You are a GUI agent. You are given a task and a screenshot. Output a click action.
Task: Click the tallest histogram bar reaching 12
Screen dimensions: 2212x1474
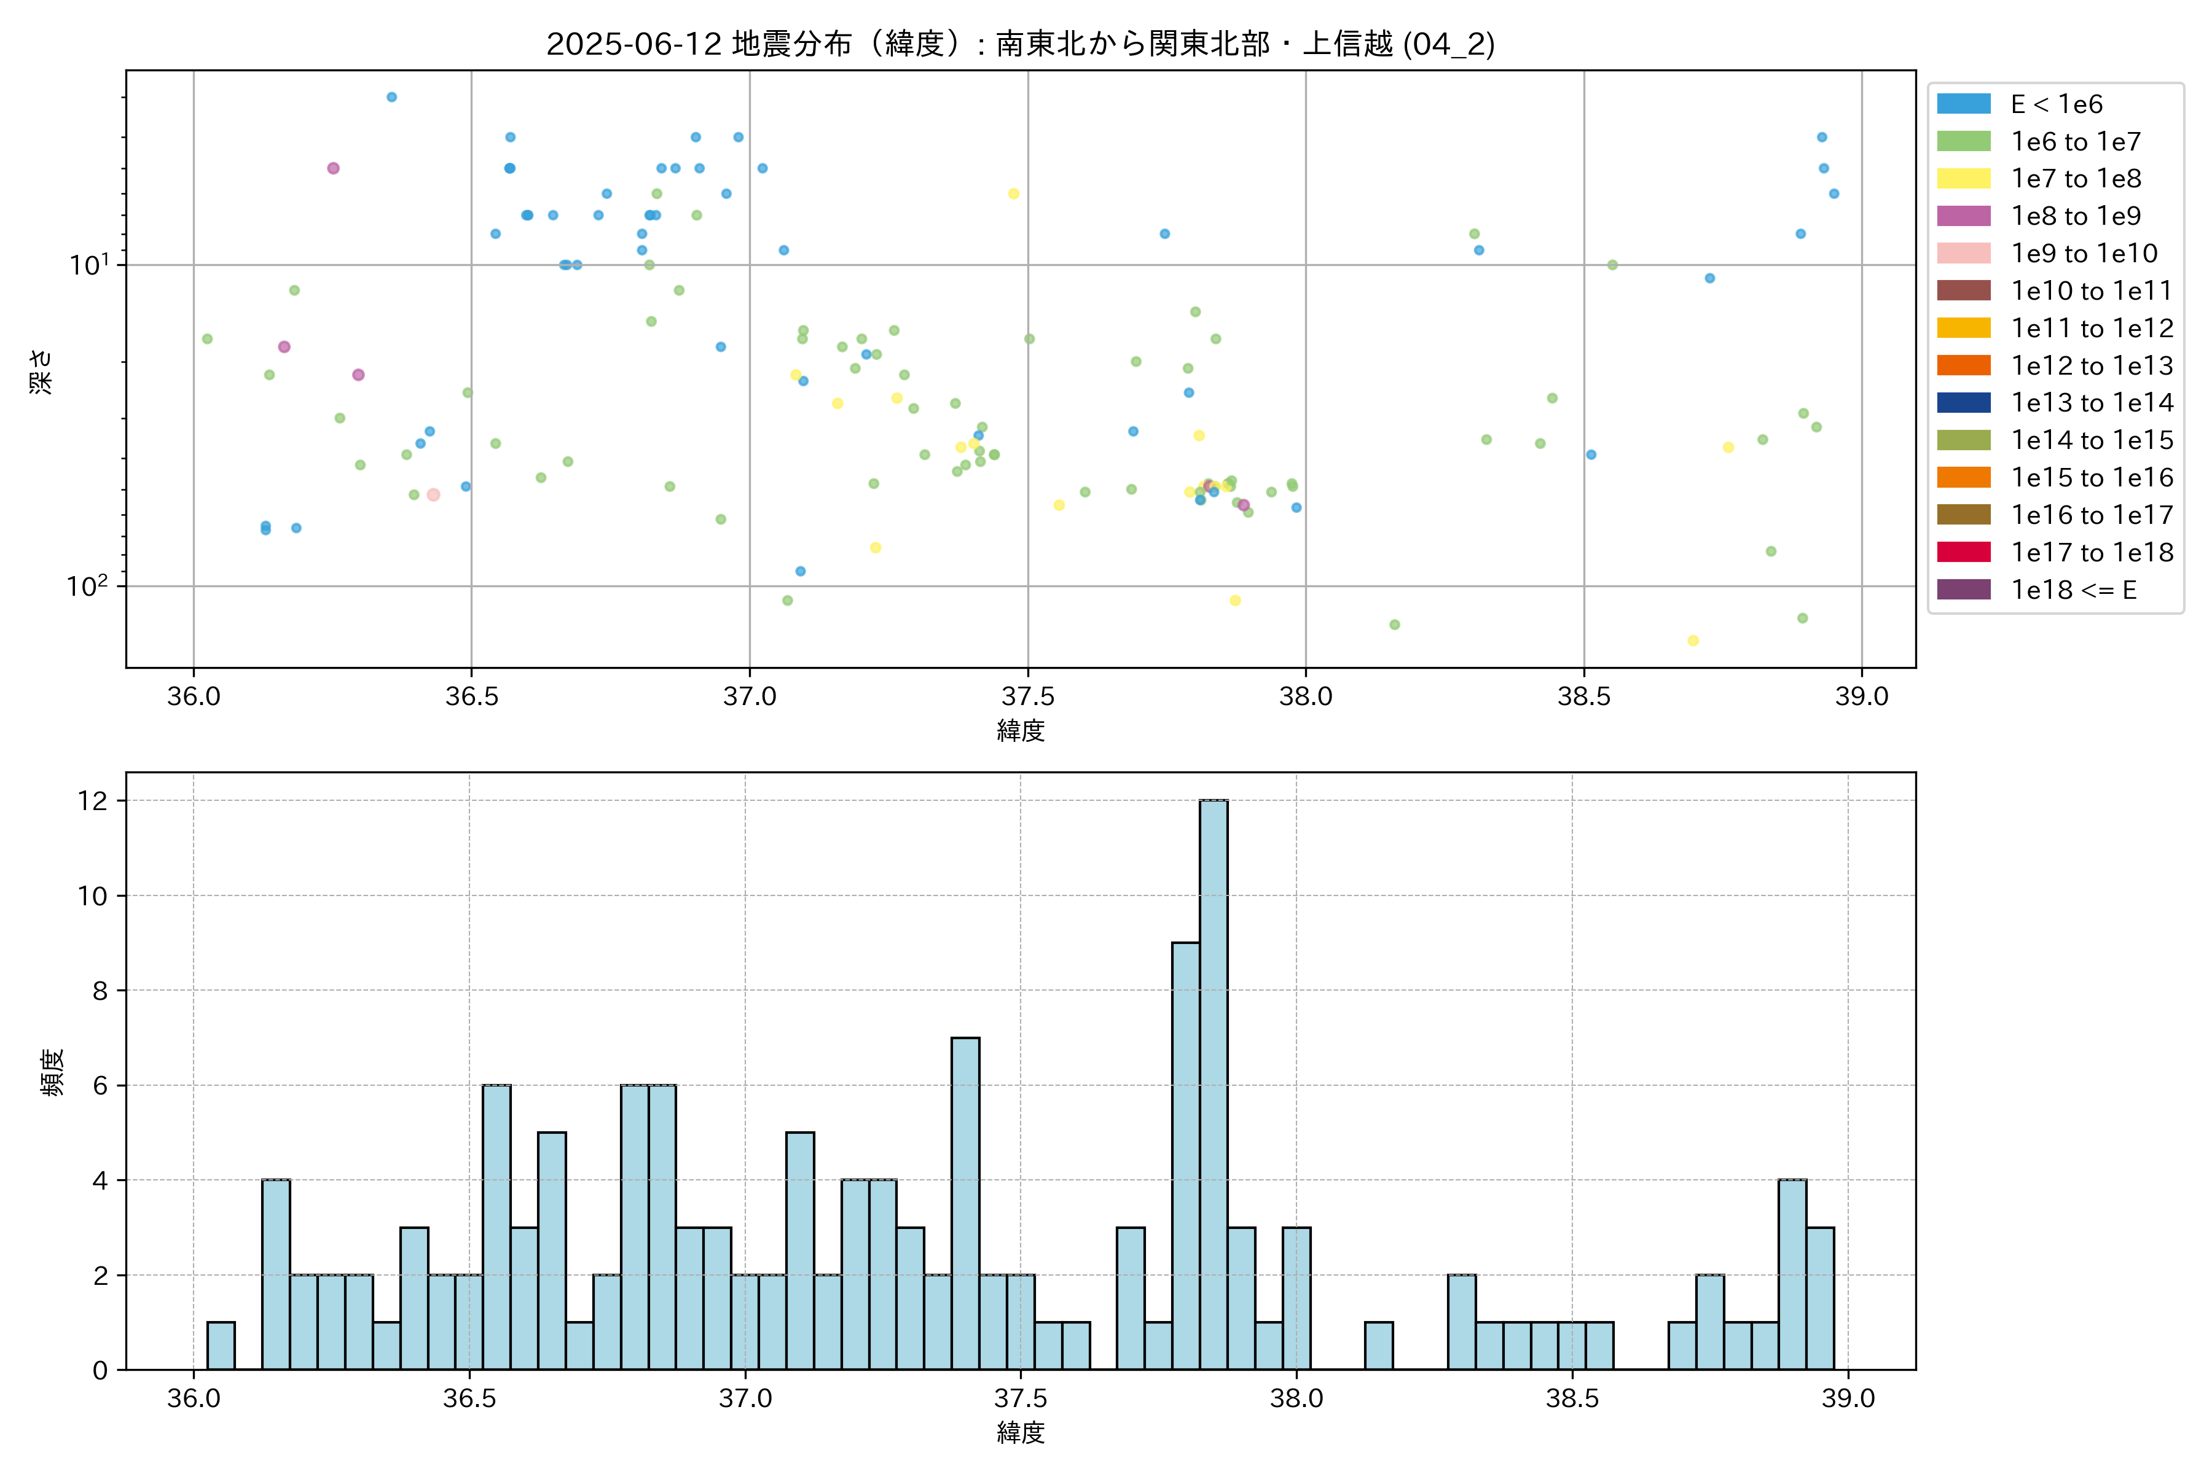[x=1213, y=1085]
